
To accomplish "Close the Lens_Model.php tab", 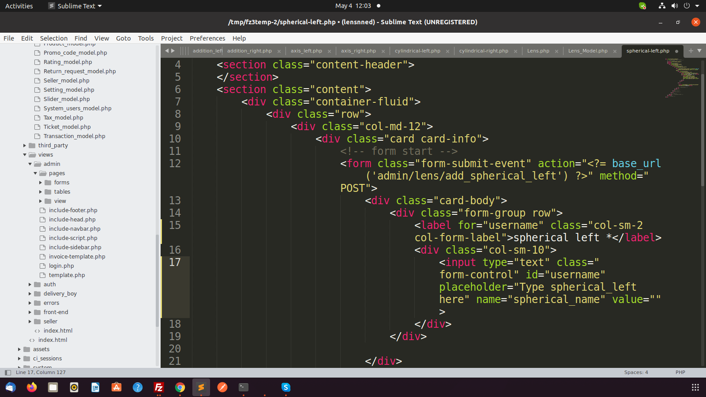I will 615,51.
